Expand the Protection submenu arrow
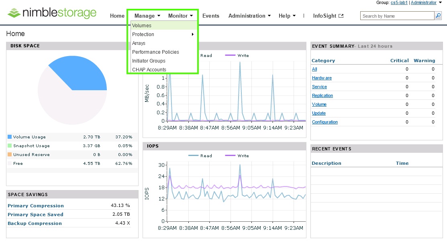The image size is (447, 241). [x=194, y=34]
